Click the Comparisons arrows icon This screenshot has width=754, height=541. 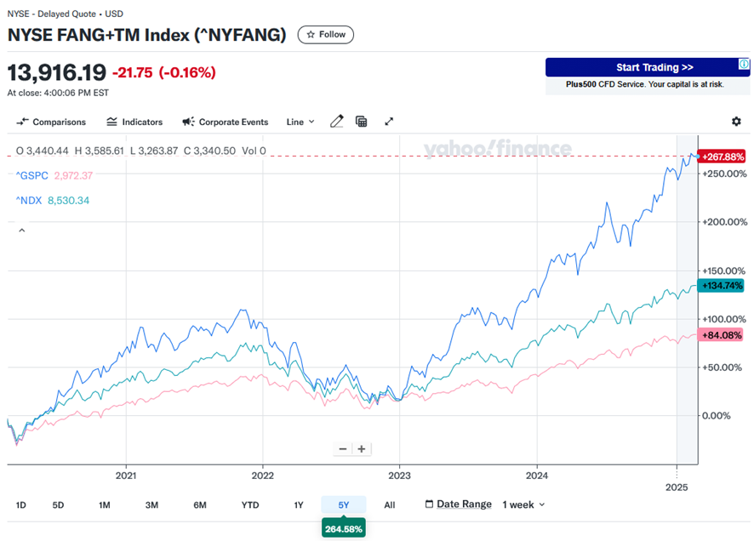(x=22, y=122)
